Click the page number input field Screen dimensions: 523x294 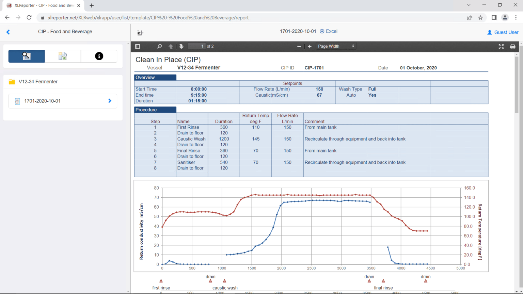click(197, 46)
